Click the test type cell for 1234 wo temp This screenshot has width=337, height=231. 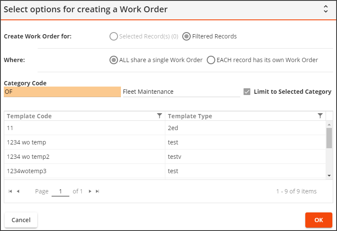[245, 142]
